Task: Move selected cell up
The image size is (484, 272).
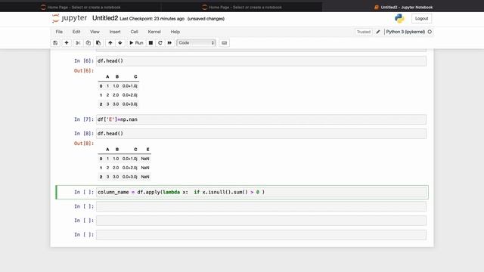Action: pos(110,43)
